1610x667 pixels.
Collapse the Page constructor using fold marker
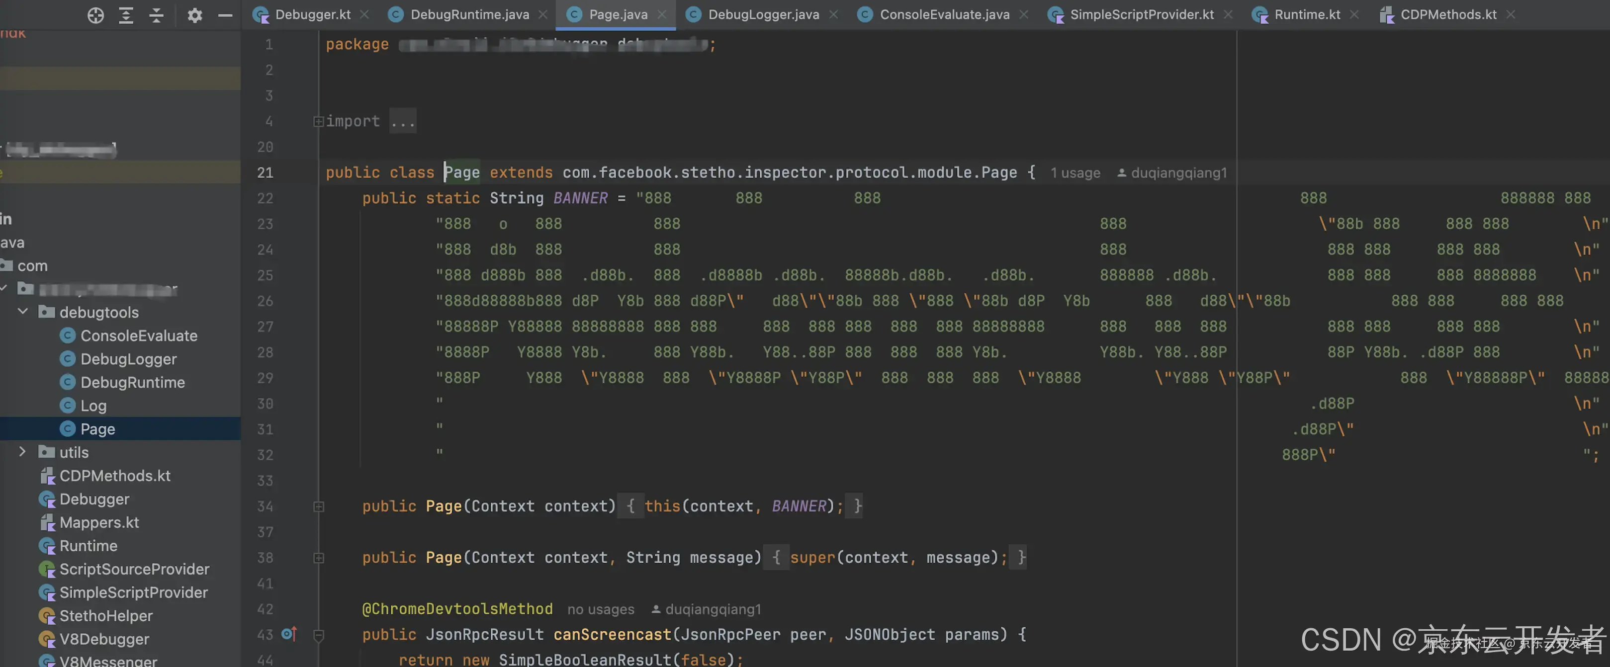tap(319, 506)
